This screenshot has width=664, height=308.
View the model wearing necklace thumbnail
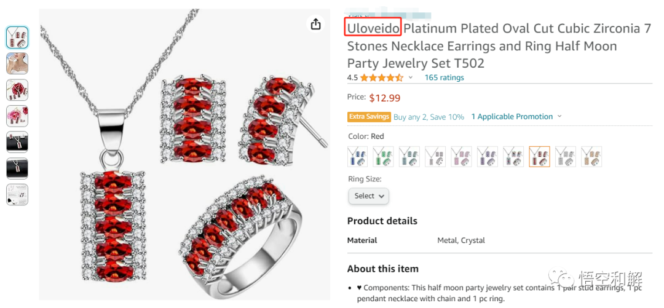coord(17,63)
